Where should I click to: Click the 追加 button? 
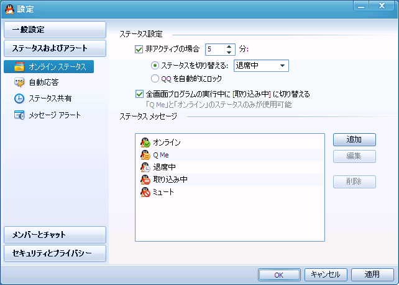point(354,139)
